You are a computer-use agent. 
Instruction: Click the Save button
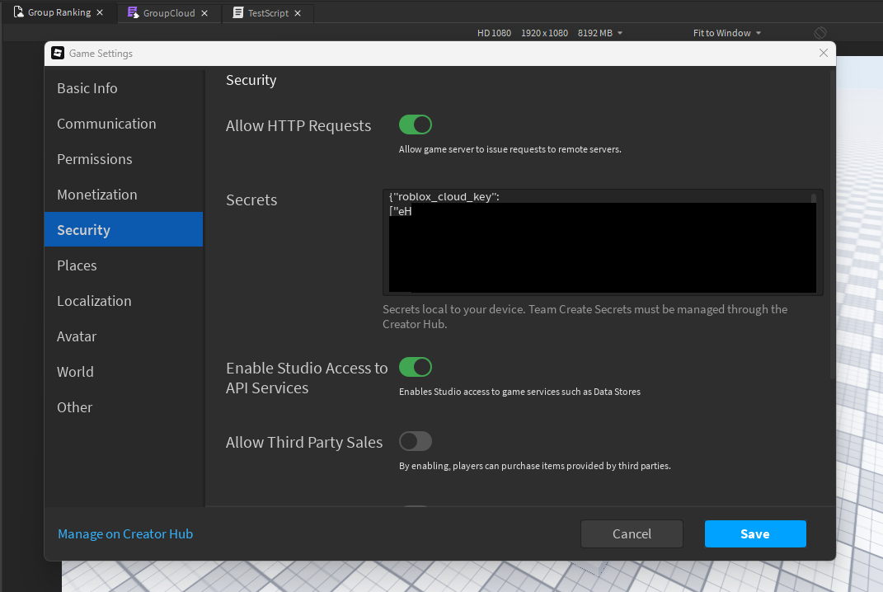tap(755, 534)
